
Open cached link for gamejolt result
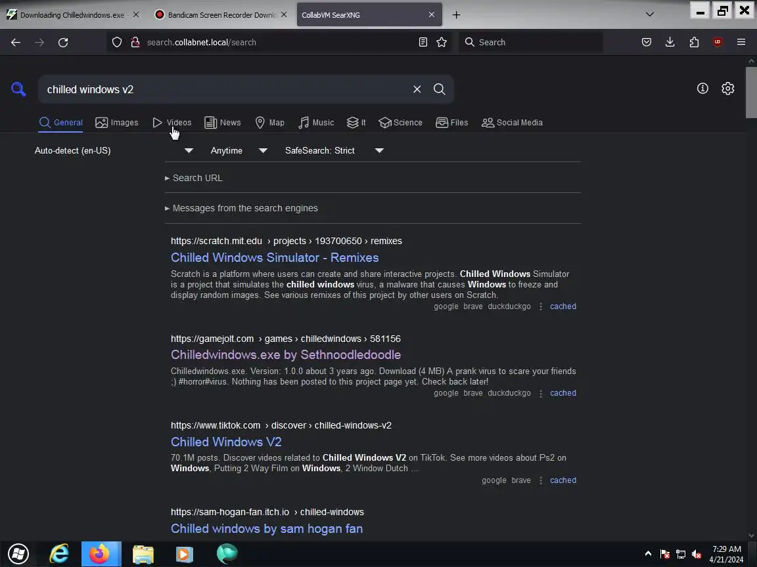point(563,393)
